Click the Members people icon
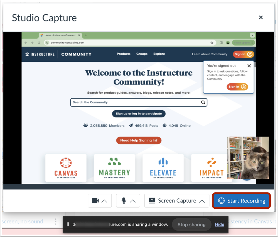The height and width of the screenshot is (237, 278). point(86,125)
